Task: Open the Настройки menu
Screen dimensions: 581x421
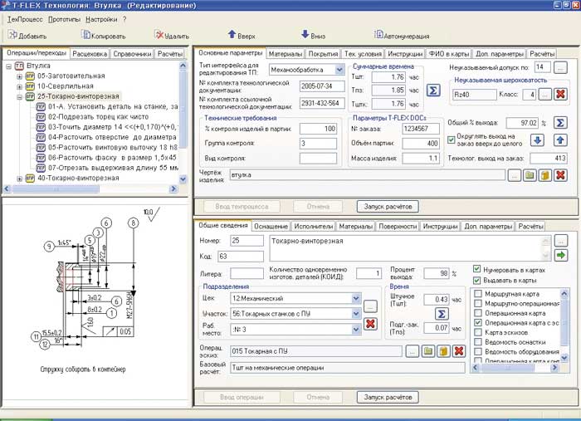Action: [x=101, y=18]
